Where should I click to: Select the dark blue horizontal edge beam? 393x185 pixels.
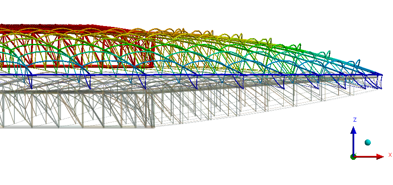click(x=191, y=75)
